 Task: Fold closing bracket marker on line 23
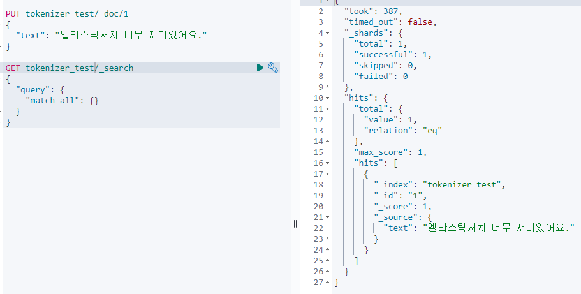[x=328, y=239]
